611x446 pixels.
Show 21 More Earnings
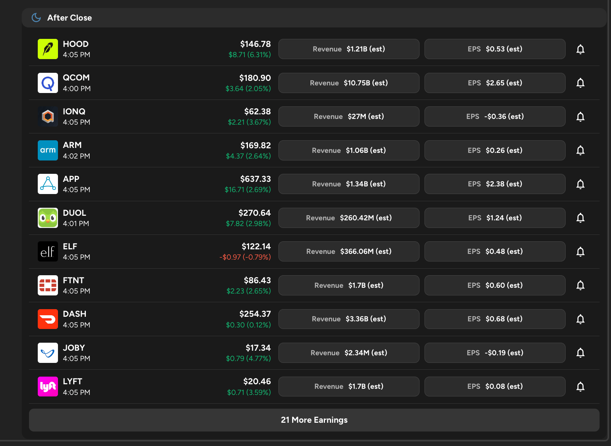(x=314, y=420)
